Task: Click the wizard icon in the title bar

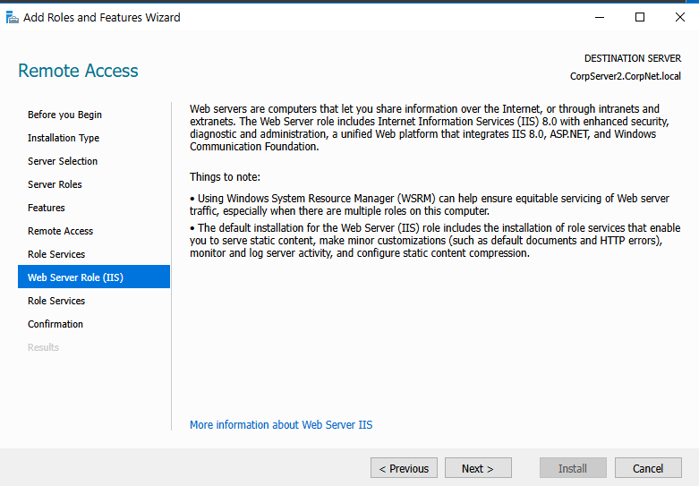Action: tap(13, 17)
